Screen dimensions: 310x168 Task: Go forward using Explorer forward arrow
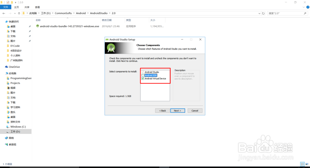10,13
